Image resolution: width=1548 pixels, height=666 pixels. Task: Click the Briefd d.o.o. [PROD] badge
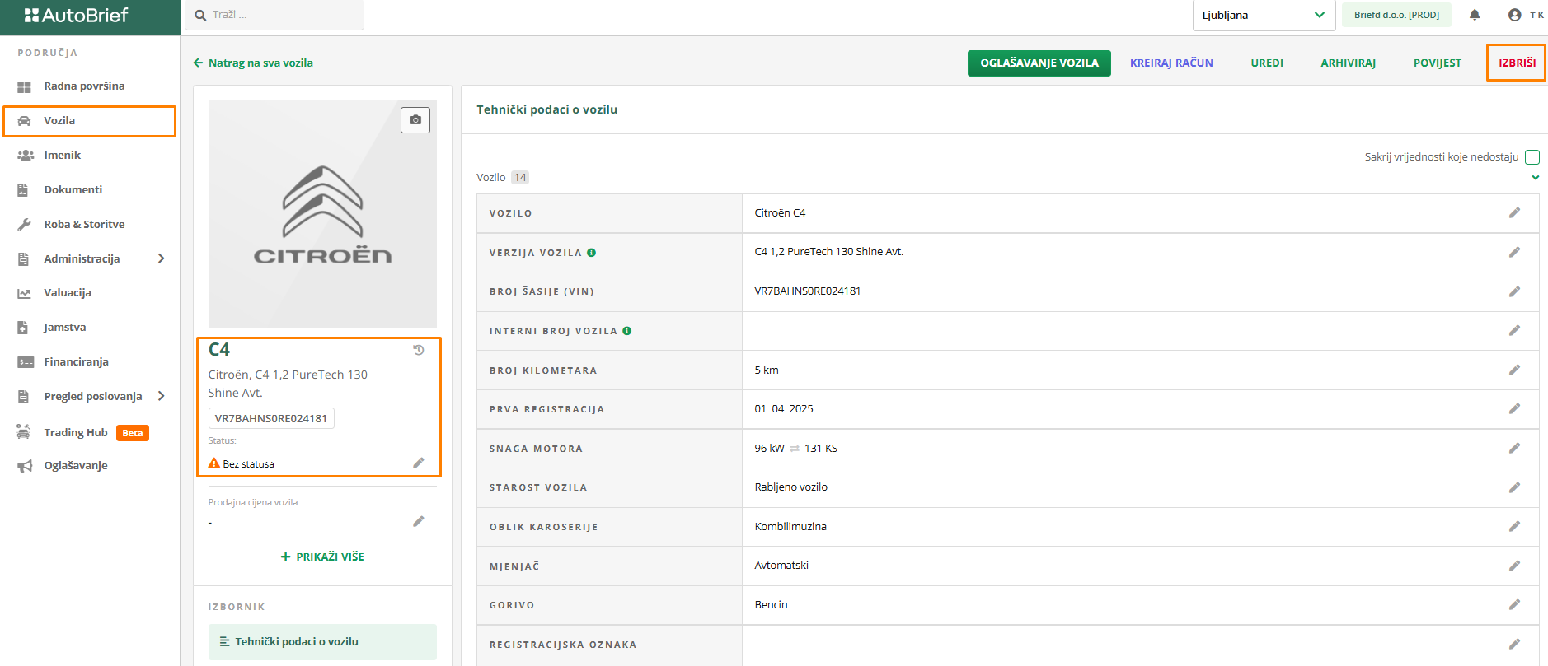tap(1396, 15)
